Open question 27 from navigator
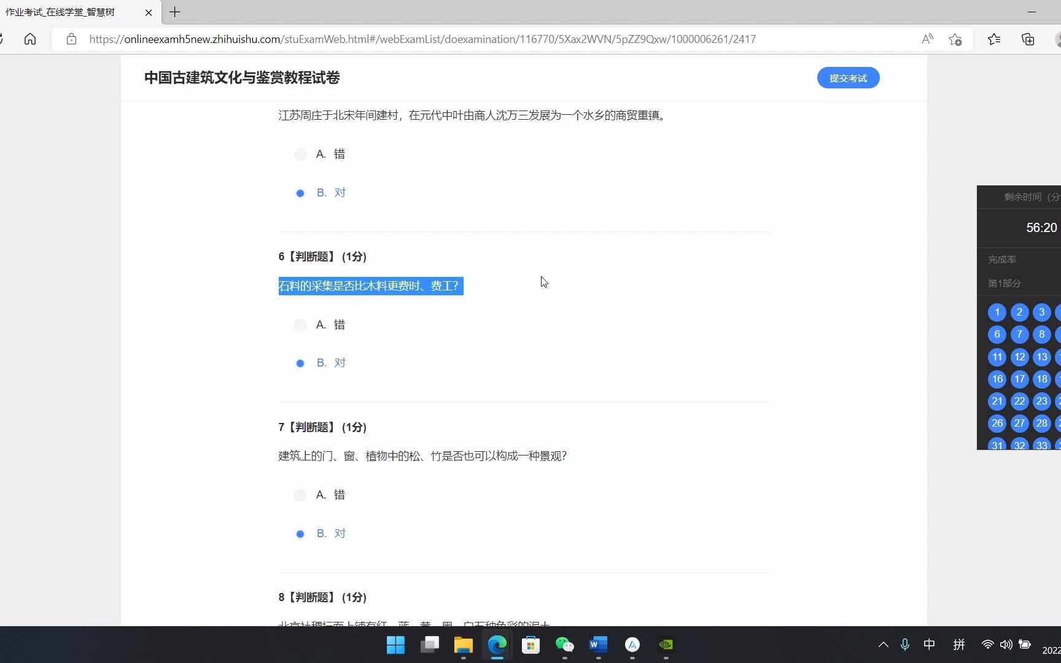1061x663 pixels. pyautogui.click(x=1019, y=423)
